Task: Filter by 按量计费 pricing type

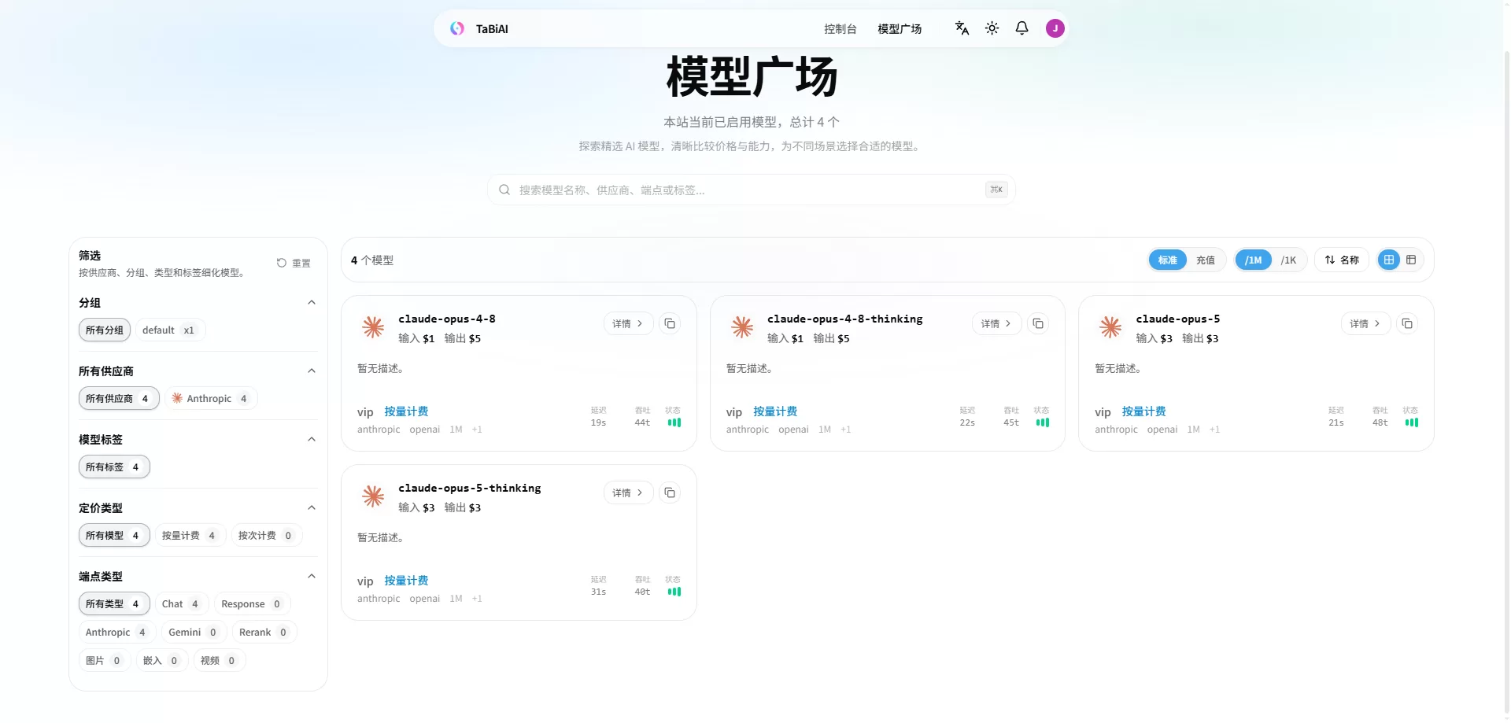Action: tap(190, 536)
